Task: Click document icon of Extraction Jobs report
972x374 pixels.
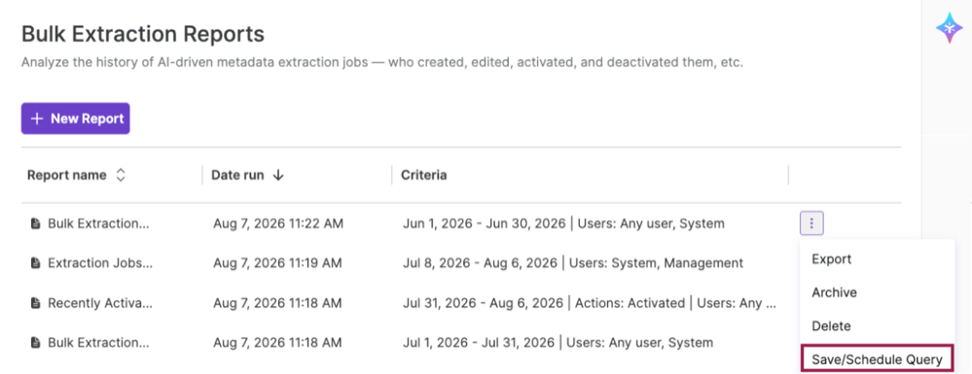Action: click(36, 263)
